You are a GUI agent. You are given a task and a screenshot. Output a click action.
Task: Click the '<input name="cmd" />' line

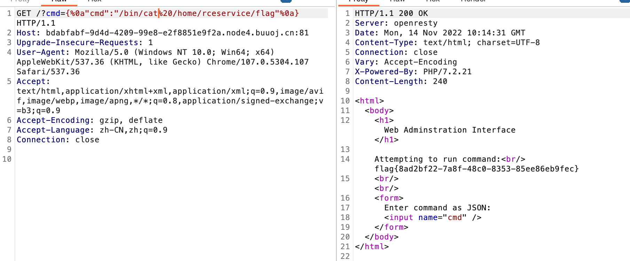coord(433,217)
